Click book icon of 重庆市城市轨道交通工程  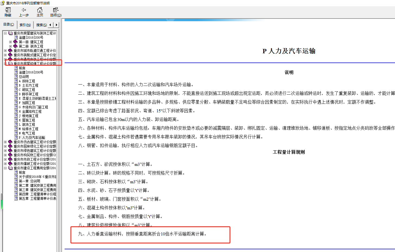pos(10,51)
